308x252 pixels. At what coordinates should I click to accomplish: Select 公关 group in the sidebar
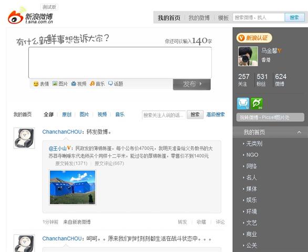(251, 245)
